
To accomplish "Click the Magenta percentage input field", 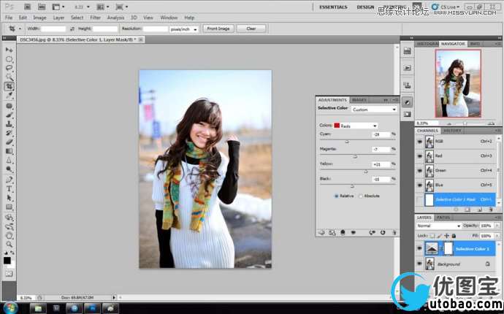I will (381, 150).
